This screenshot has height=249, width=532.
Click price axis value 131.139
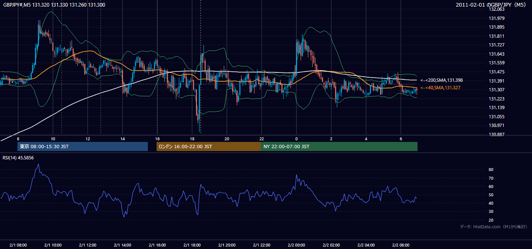click(497, 107)
